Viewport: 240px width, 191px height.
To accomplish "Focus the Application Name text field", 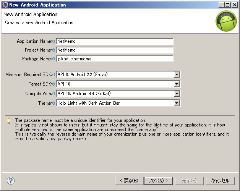I will click(x=115, y=41).
